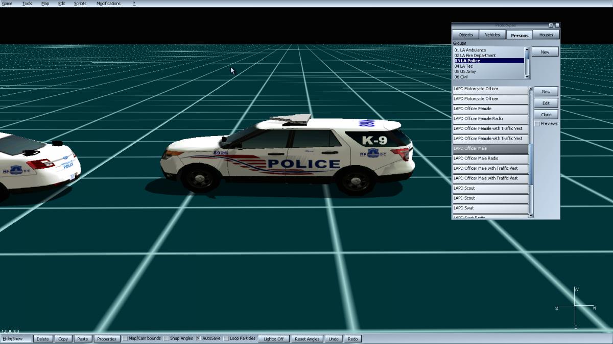Click the Groups list scroll-up arrow
This screenshot has width=613, height=344.
527,49
